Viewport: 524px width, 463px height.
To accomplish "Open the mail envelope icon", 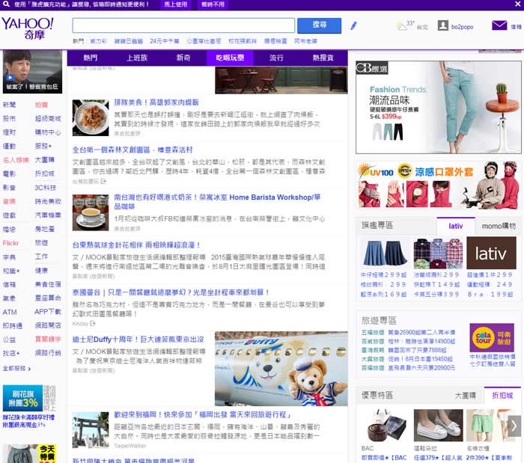I will pos(499,25).
